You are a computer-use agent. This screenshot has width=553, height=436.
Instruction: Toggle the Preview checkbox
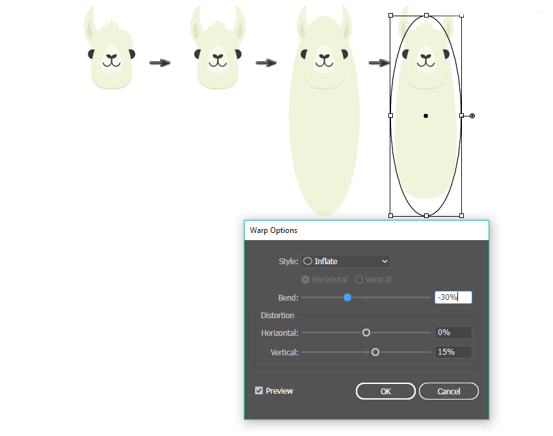[x=259, y=390]
